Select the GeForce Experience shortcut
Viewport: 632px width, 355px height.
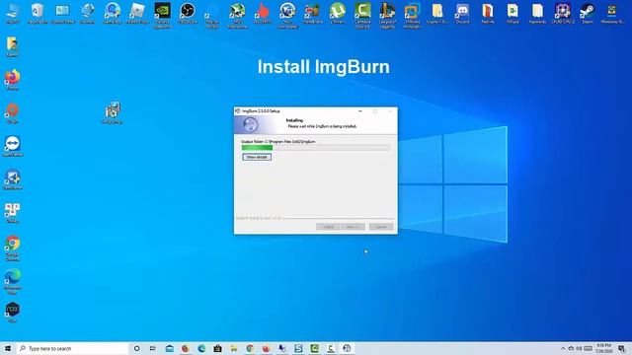coord(162,16)
